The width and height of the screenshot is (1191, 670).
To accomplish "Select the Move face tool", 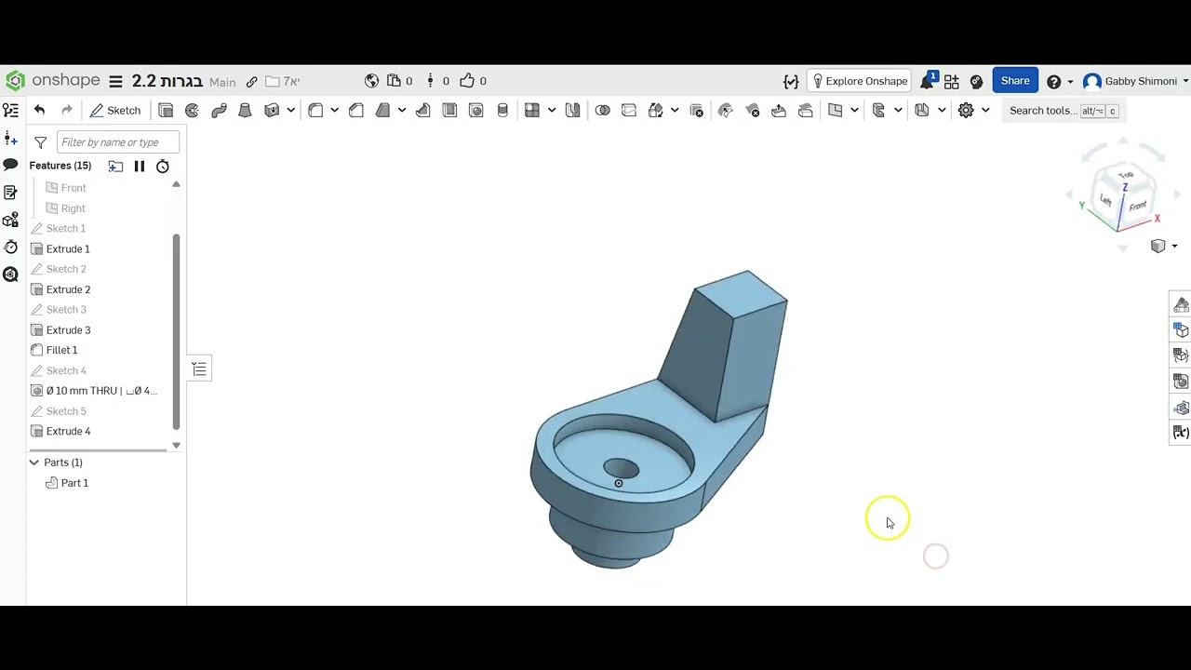I will pyautogui.click(x=779, y=111).
